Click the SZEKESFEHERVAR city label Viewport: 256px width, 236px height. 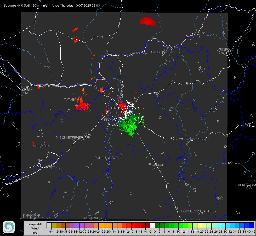point(74,138)
